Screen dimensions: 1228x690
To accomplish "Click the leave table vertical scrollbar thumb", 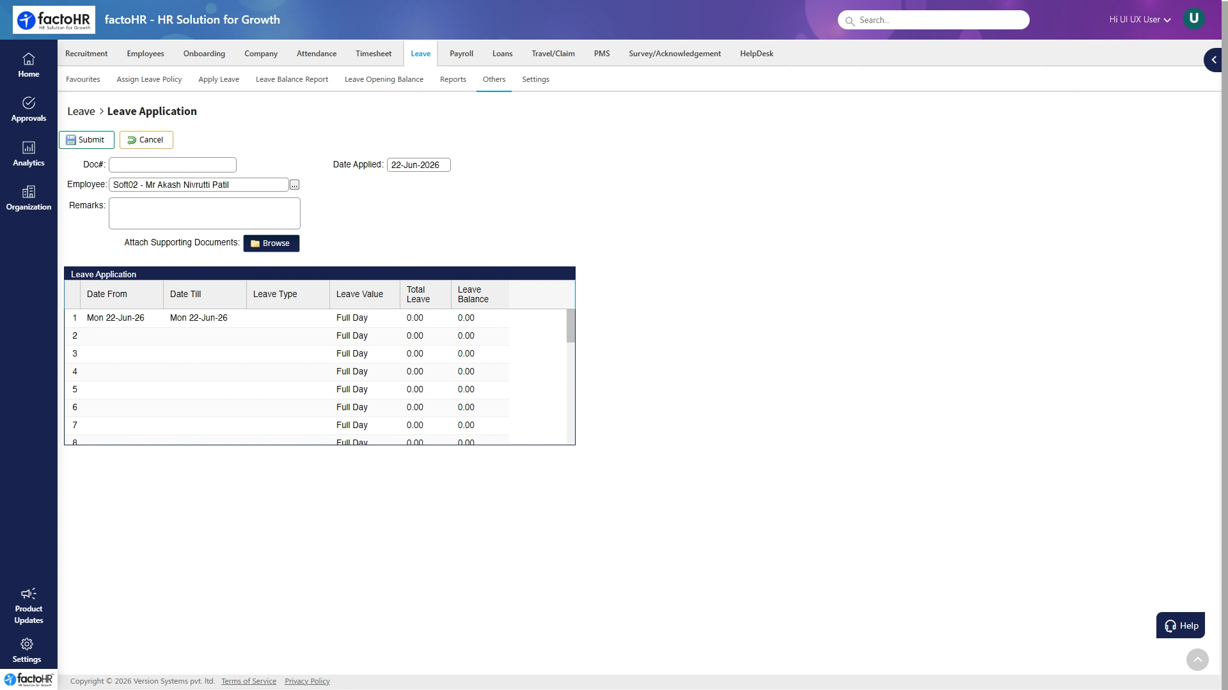I will coord(571,326).
